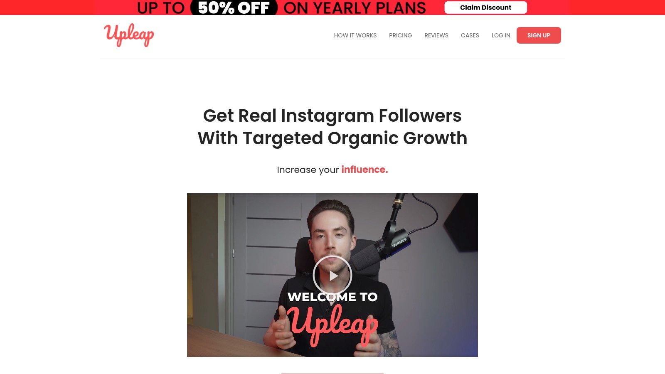Viewport: 665px width, 374px height.
Task: Click the 'UP TO' banner text
Action: [161, 8]
